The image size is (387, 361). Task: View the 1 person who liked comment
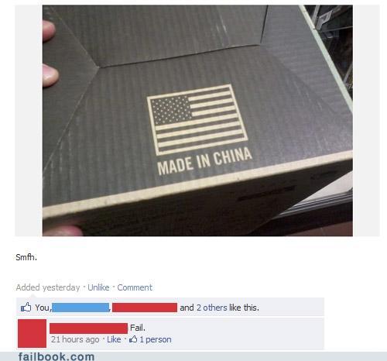[156, 339]
